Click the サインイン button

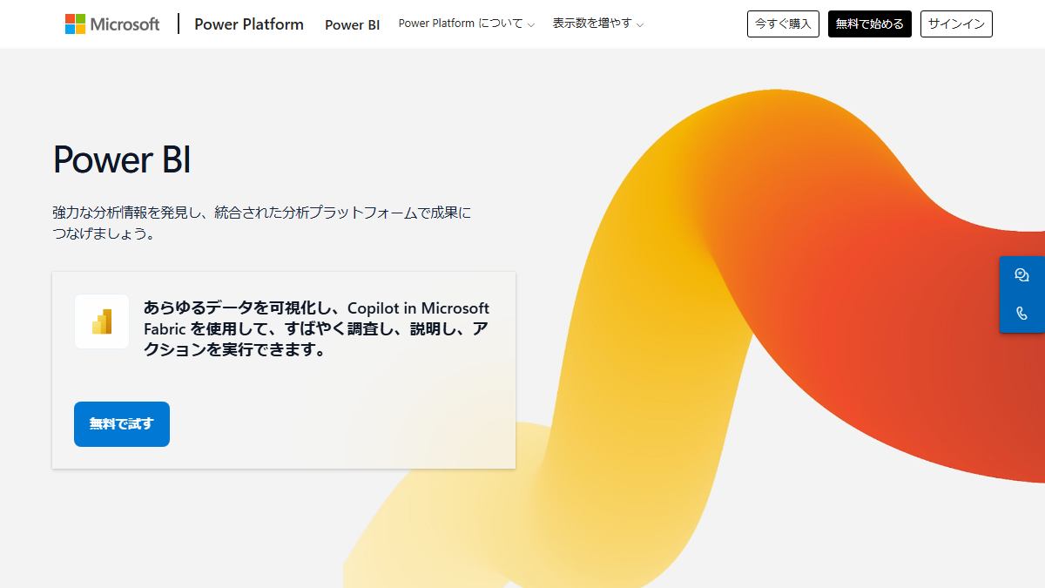[x=956, y=24]
